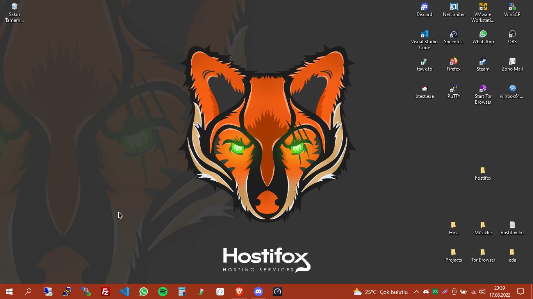Select the winbox64 desktop icon
This screenshot has width=533, height=299.
coord(512,92)
